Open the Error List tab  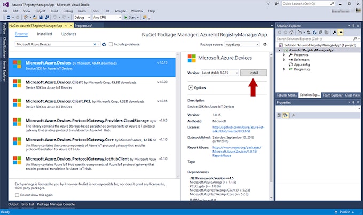pos(28,204)
